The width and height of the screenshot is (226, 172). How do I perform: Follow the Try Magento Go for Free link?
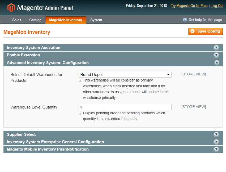tap(189, 6)
